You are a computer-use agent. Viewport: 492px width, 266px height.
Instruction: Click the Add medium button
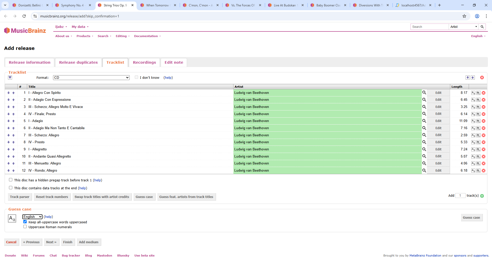89,242
